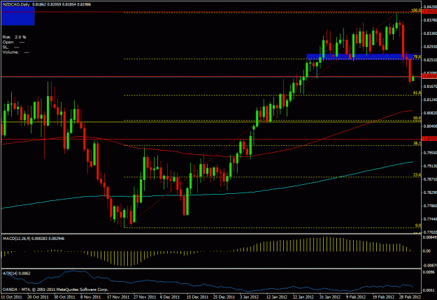
Task: Click the 8 Nov 2011 date label
Action: coord(91,297)
